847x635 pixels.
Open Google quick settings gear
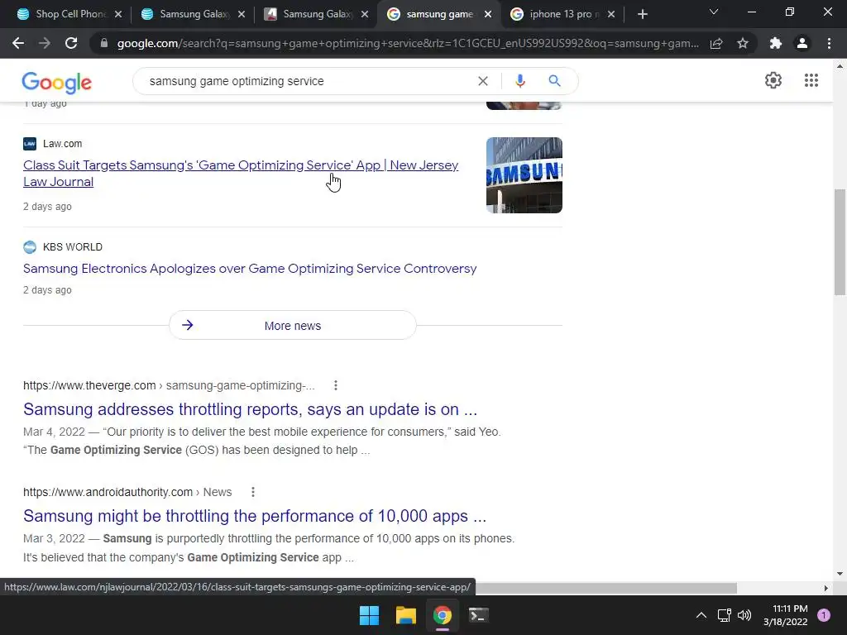pos(773,80)
